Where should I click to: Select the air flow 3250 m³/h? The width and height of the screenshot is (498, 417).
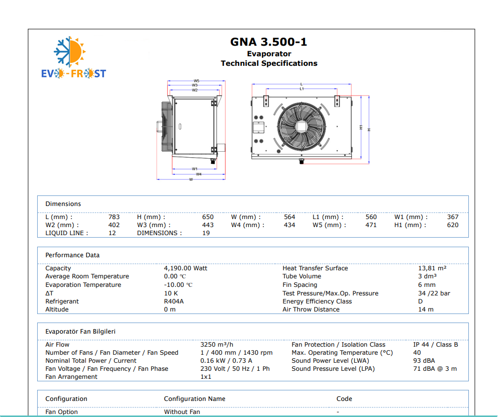[217, 345]
